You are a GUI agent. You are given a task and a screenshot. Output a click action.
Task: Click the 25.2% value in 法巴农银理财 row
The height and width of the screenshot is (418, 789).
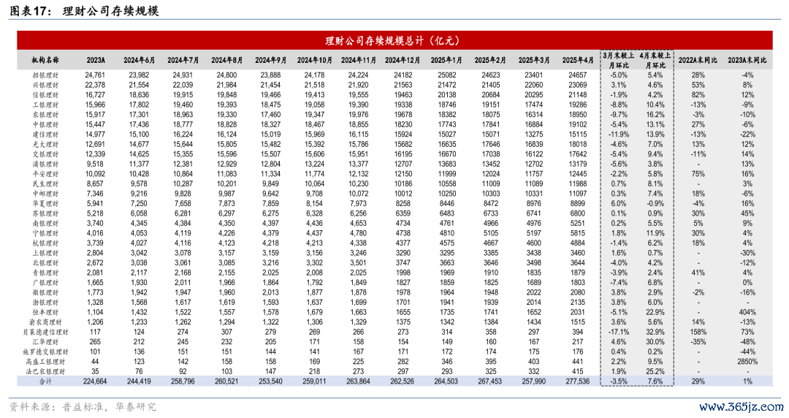click(x=655, y=372)
